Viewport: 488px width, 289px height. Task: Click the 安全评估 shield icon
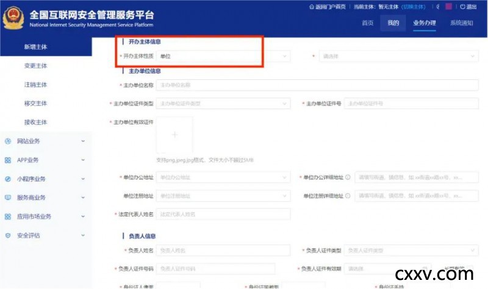(8, 235)
